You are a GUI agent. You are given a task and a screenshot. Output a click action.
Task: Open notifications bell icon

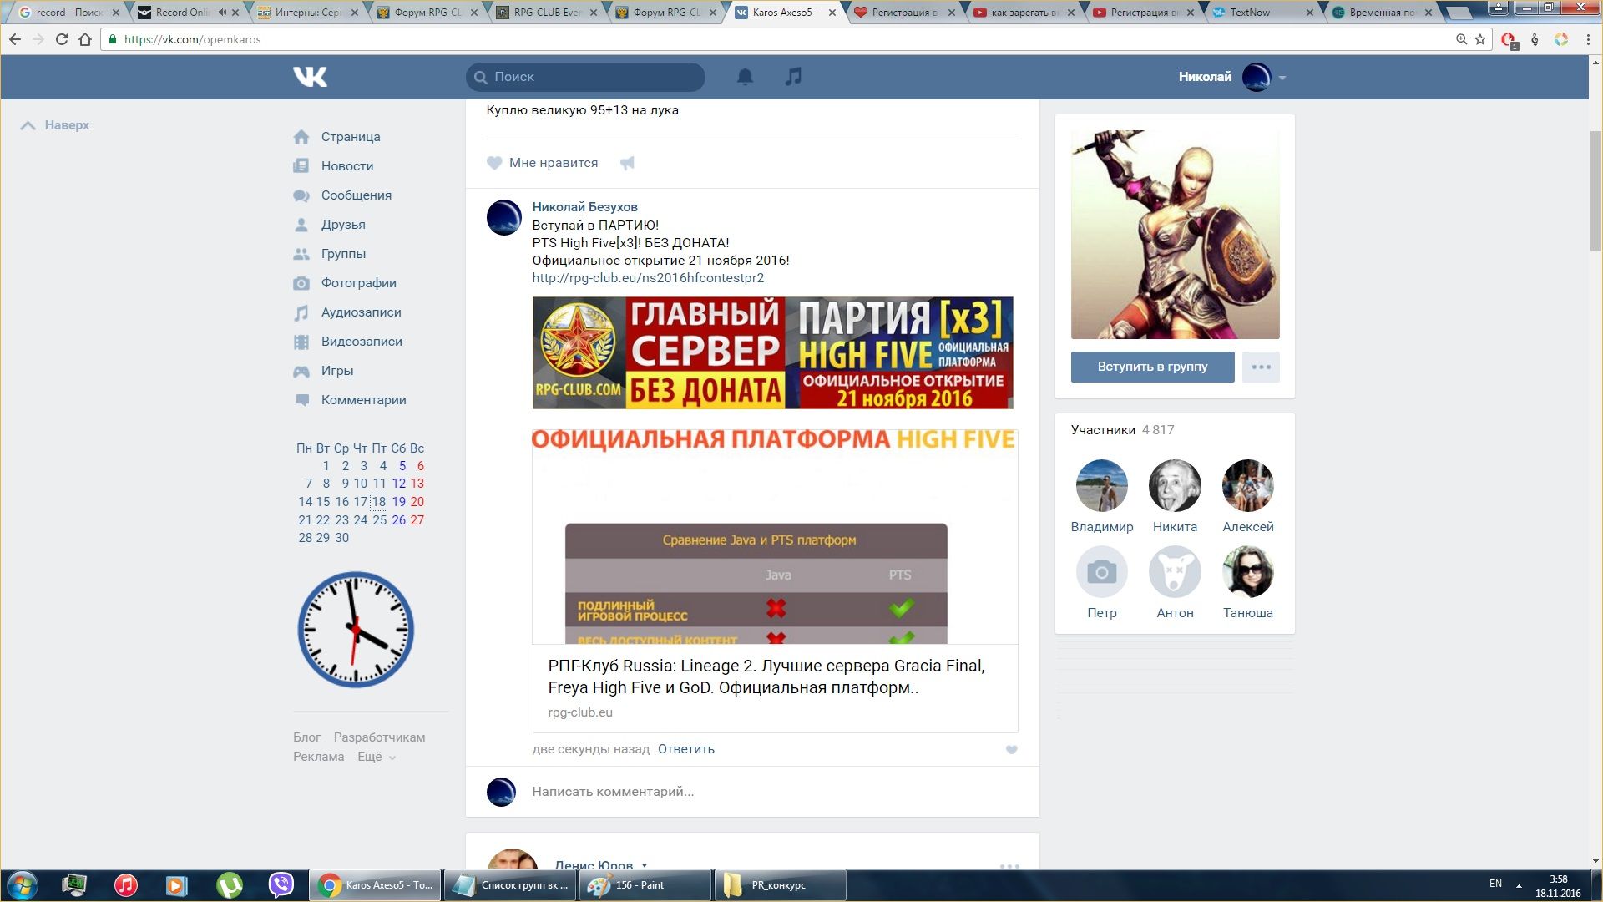(745, 77)
